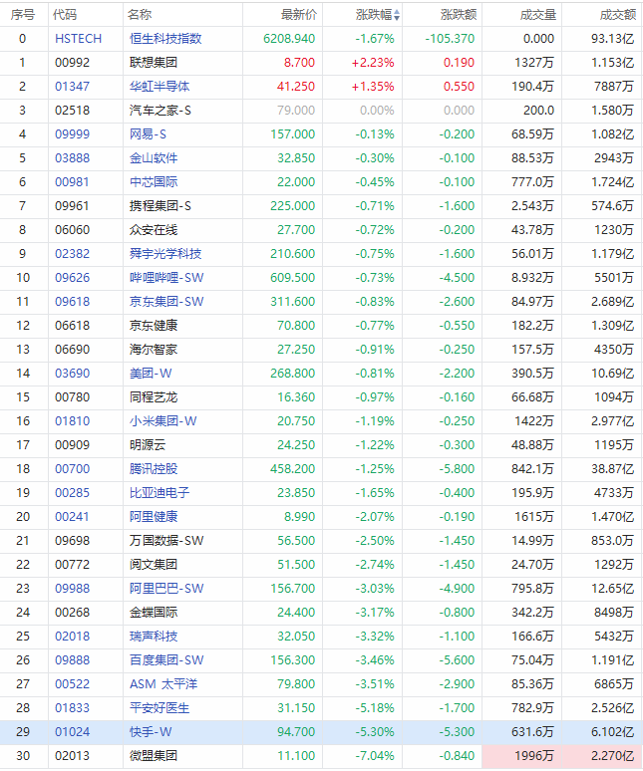This screenshot has width=643, height=771.
Task: Click 汽车之家-S price 79.000
Action: pos(296,111)
